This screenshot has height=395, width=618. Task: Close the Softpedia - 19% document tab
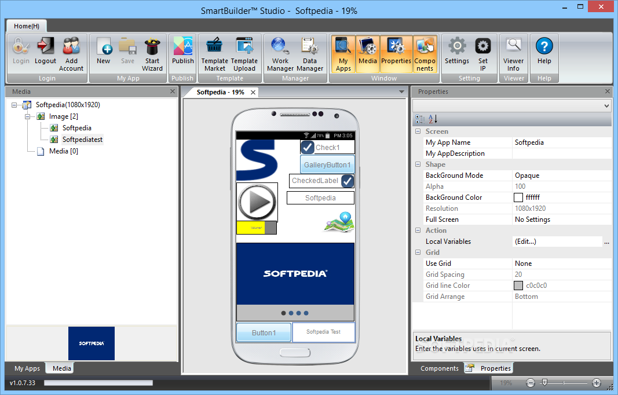click(x=253, y=92)
